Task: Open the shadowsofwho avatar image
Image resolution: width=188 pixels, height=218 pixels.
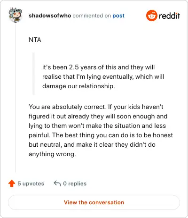Action: click(16, 15)
